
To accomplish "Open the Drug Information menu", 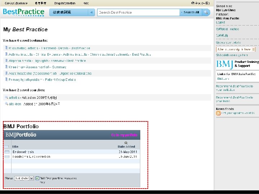I will coord(65,3).
